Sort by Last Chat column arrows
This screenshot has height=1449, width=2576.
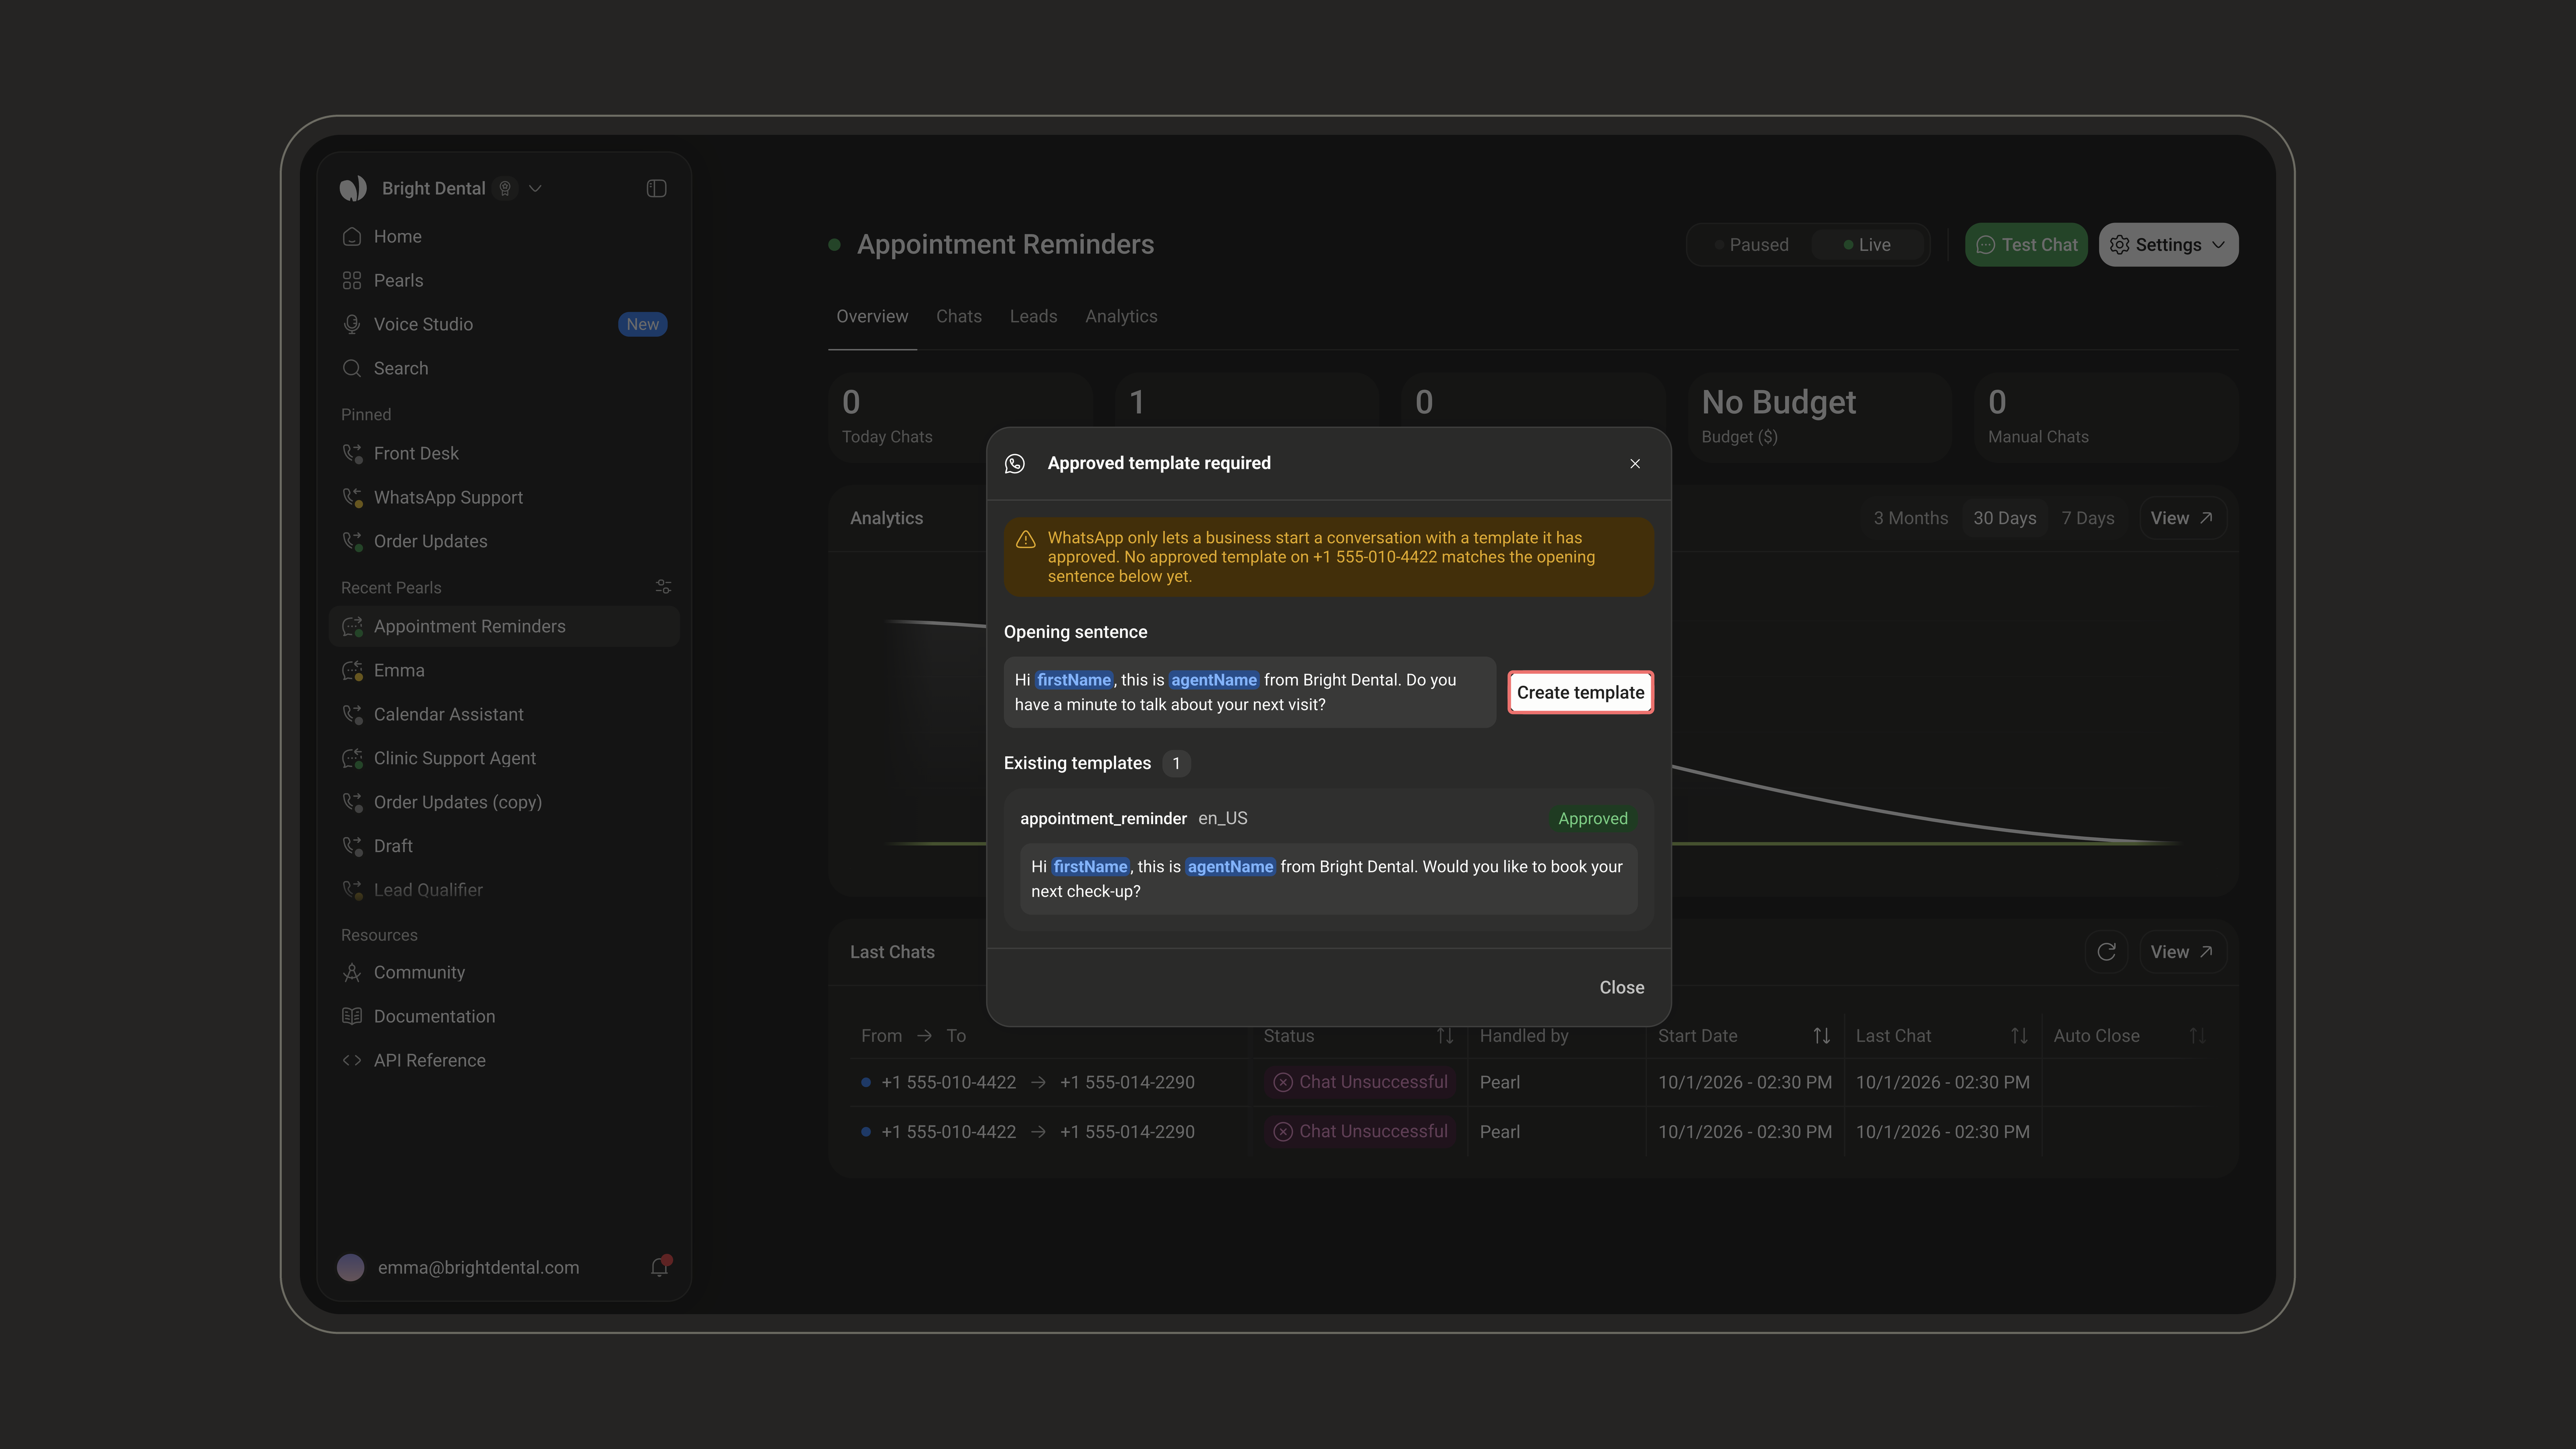(2019, 1036)
